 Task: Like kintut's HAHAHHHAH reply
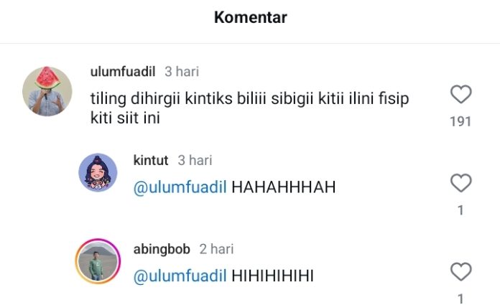(460, 183)
